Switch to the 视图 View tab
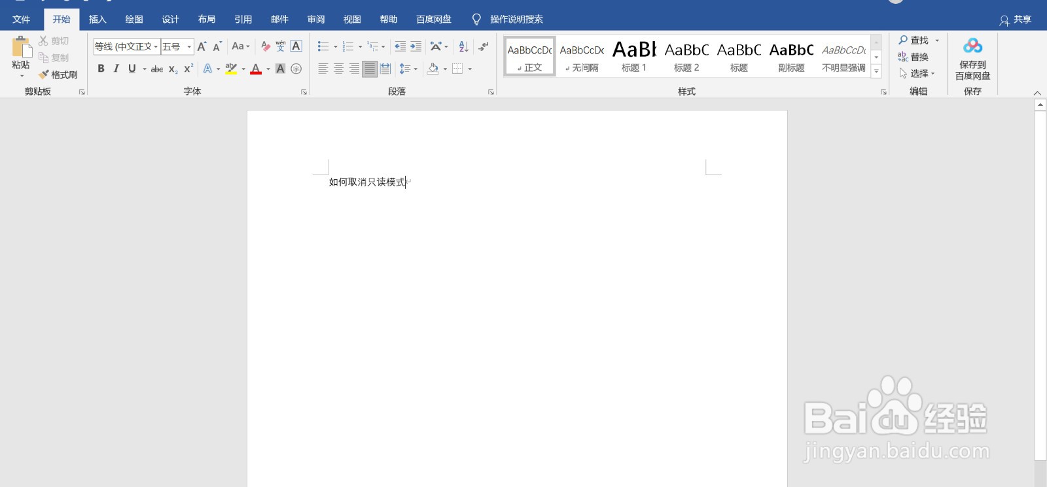Image resolution: width=1047 pixels, height=487 pixels. point(352,20)
